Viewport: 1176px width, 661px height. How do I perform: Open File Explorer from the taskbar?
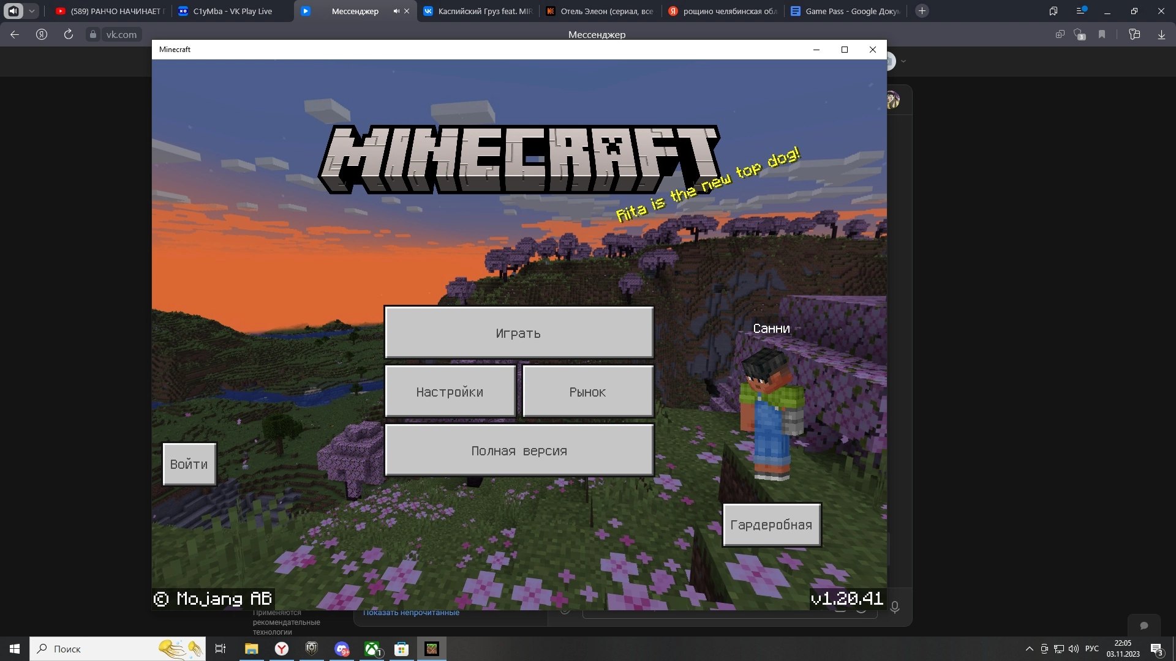252,649
